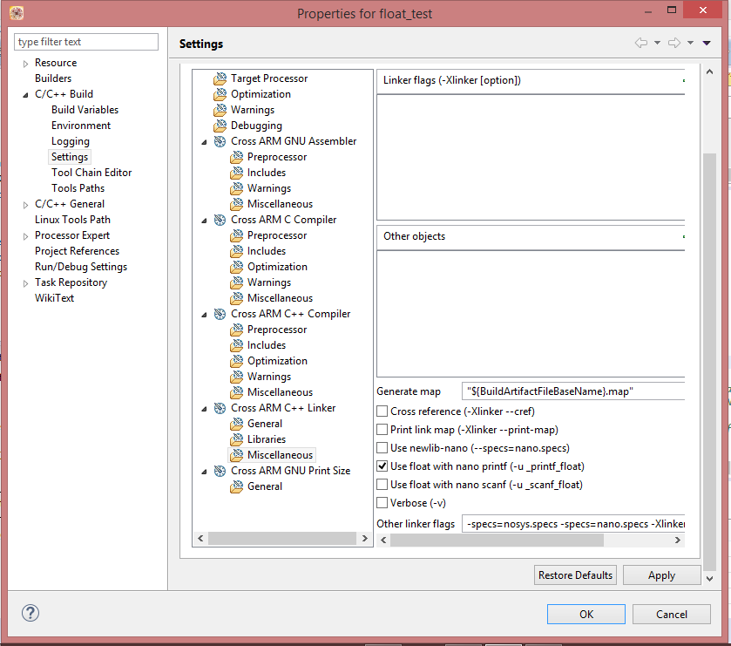Check Use newlib-nano (--specs=nano.specs)
This screenshot has width=731, height=646.
pyautogui.click(x=382, y=448)
